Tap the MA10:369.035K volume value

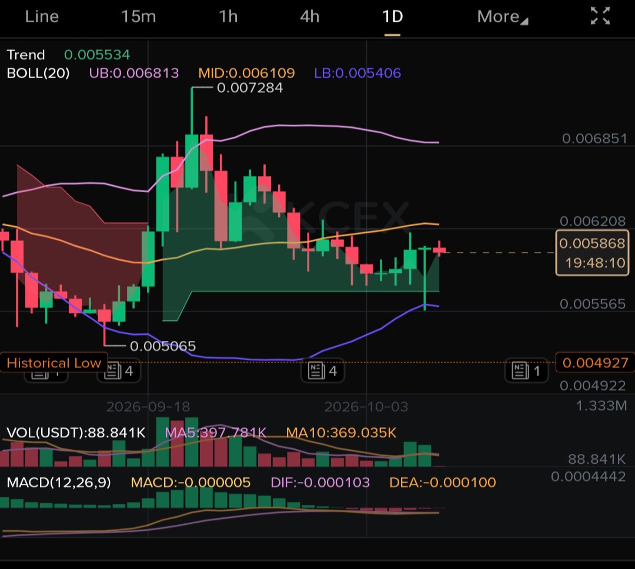point(341,433)
